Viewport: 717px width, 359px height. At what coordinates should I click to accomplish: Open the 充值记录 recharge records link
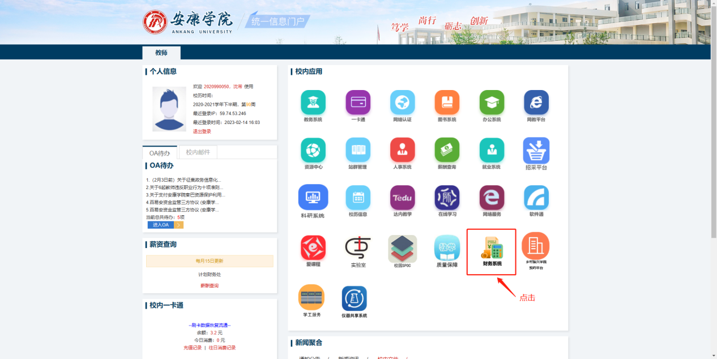click(x=192, y=348)
